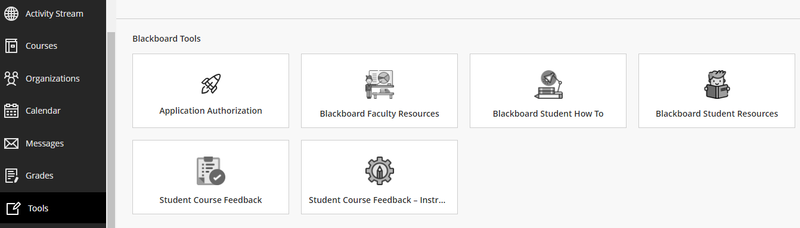Click the Courses book icon in sidebar
This screenshot has height=228, width=800.
tap(11, 46)
